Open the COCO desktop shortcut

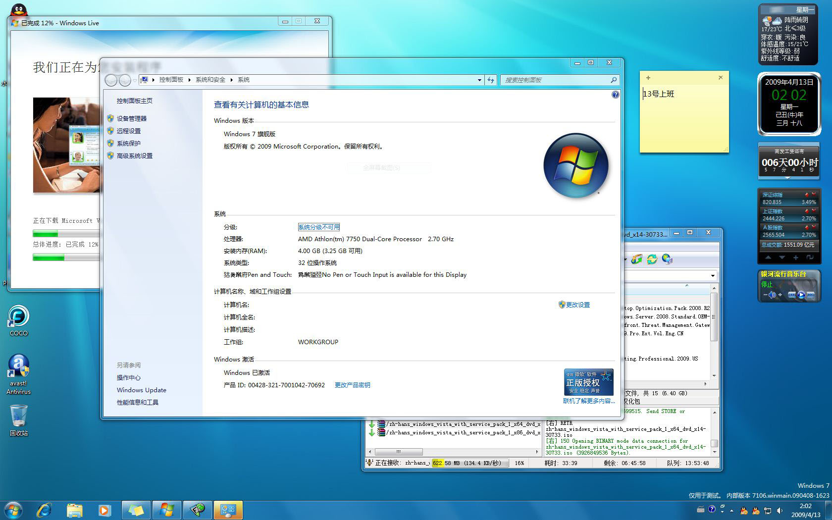[19, 320]
